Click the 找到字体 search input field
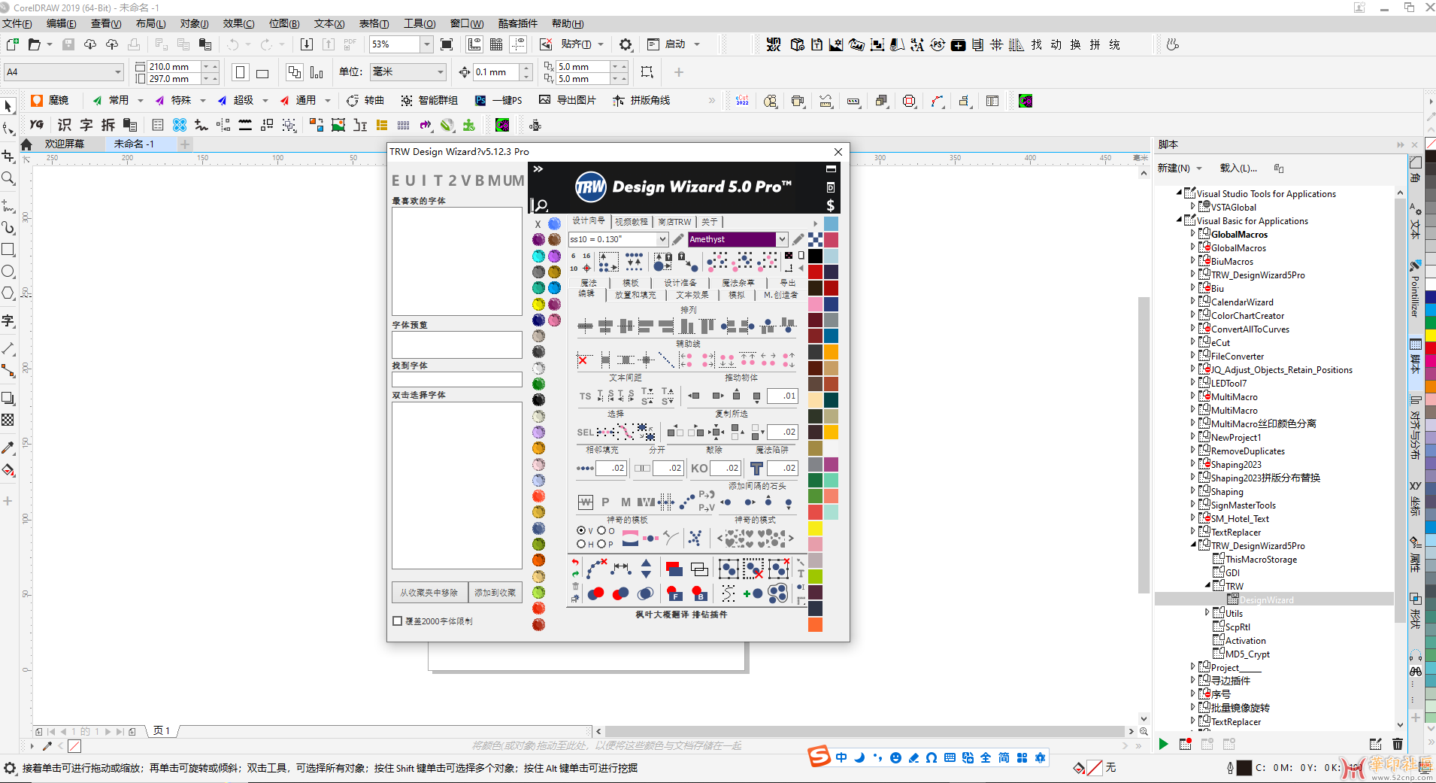The width and height of the screenshot is (1436, 783). tap(456, 380)
